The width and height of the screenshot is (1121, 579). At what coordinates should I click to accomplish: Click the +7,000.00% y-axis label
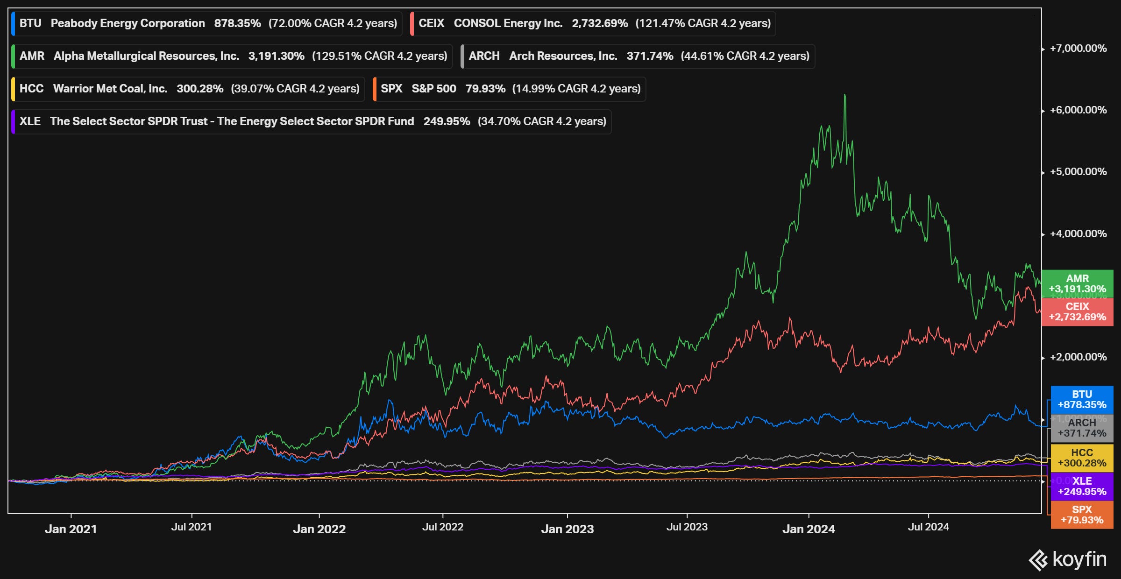coord(1078,49)
